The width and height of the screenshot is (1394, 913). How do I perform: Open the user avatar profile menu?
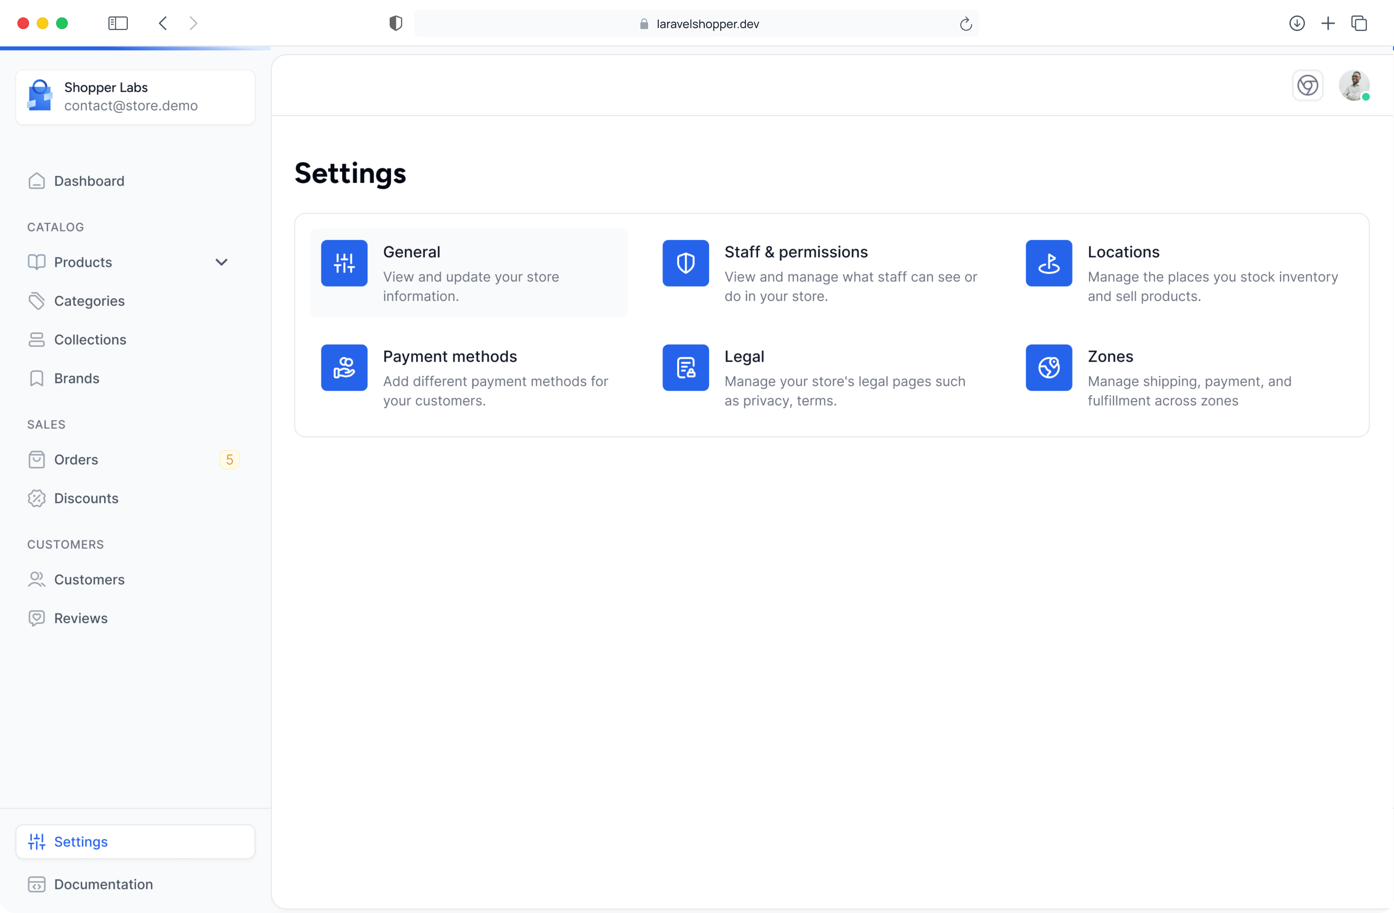point(1354,86)
